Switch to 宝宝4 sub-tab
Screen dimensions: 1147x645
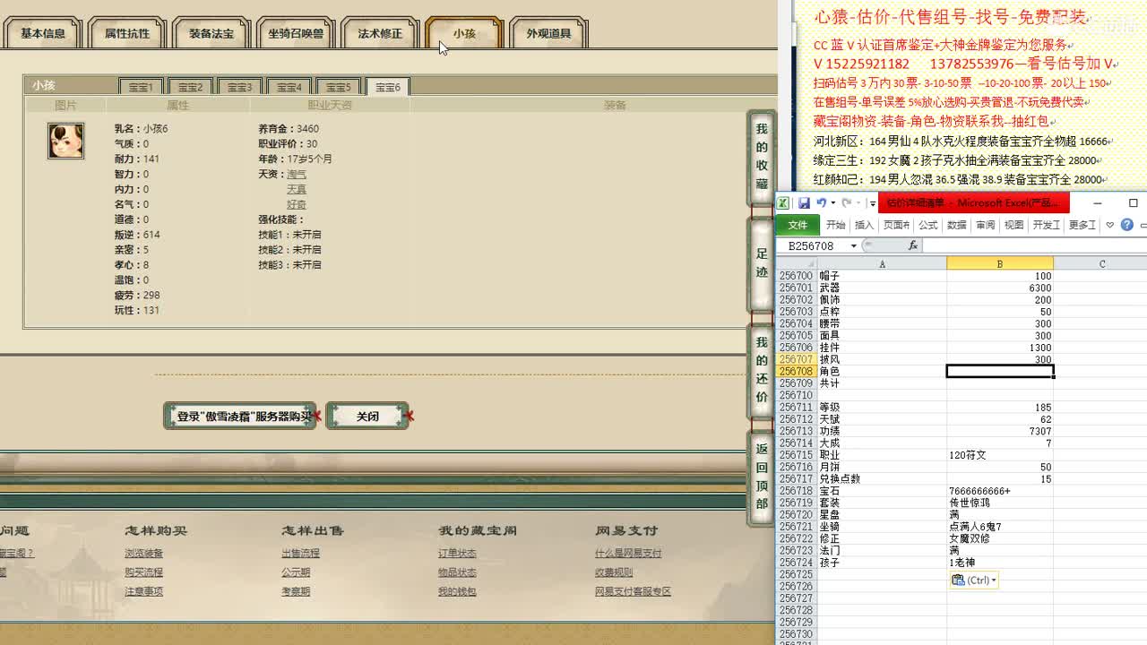[289, 87]
